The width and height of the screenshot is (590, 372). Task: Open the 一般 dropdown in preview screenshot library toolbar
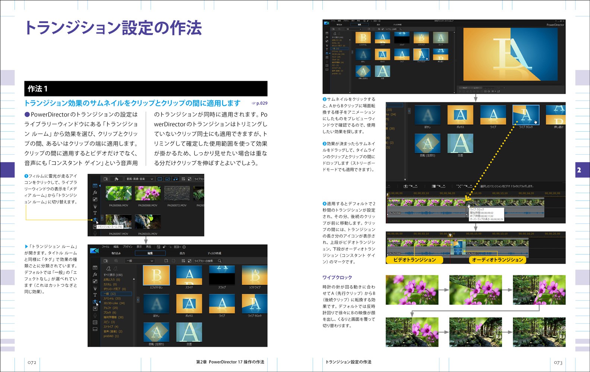[354, 29]
